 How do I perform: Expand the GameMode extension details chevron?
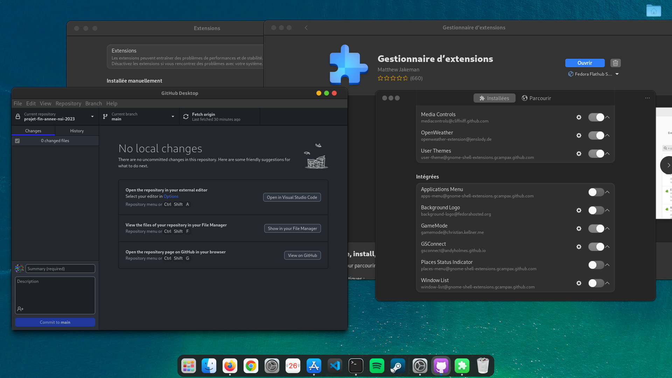(607, 229)
